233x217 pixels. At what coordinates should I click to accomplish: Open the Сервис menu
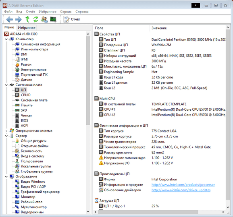click(66, 12)
